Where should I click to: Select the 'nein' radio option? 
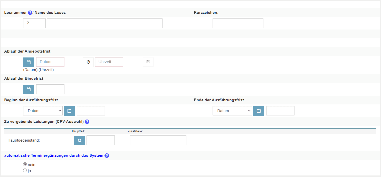tap(25, 164)
